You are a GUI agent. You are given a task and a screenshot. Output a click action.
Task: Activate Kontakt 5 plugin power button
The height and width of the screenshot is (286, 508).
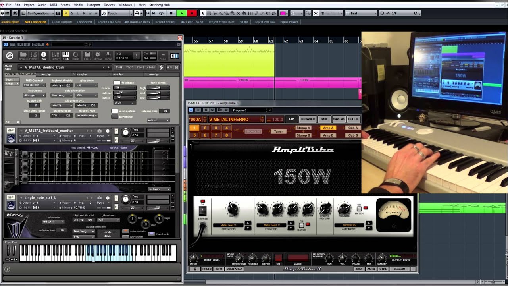[x=5, y=44]
